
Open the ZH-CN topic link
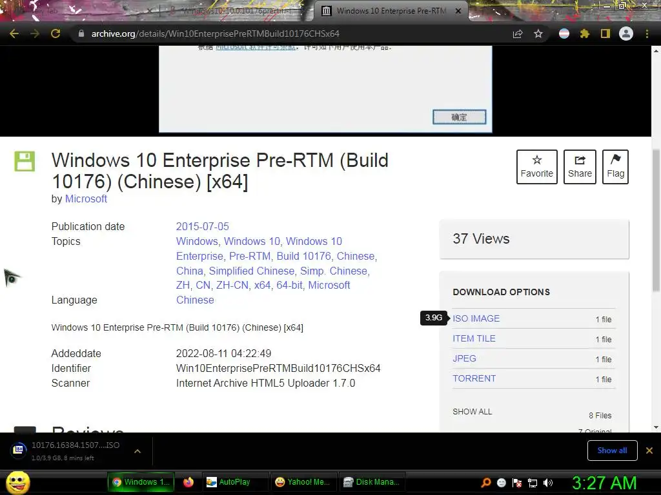(x=232, y=285)
